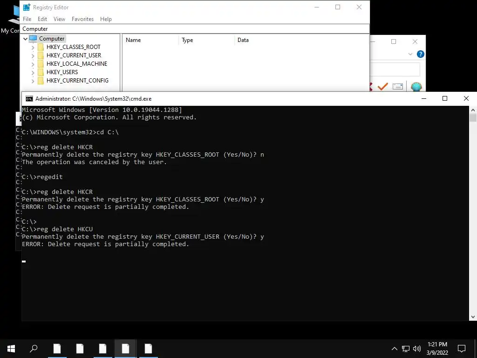The image size is (477, 358).
Task: Click the Registry Editor address bar
Action: pyautogui.click(x=195, y=29)
